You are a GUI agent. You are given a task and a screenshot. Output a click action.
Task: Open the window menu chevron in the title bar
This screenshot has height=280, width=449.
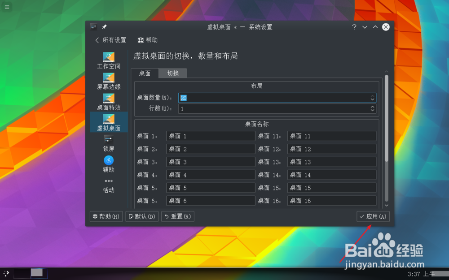365,27
